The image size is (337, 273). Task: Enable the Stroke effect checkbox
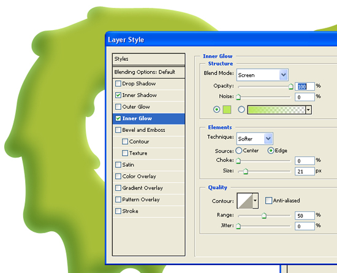click(118, 211)
